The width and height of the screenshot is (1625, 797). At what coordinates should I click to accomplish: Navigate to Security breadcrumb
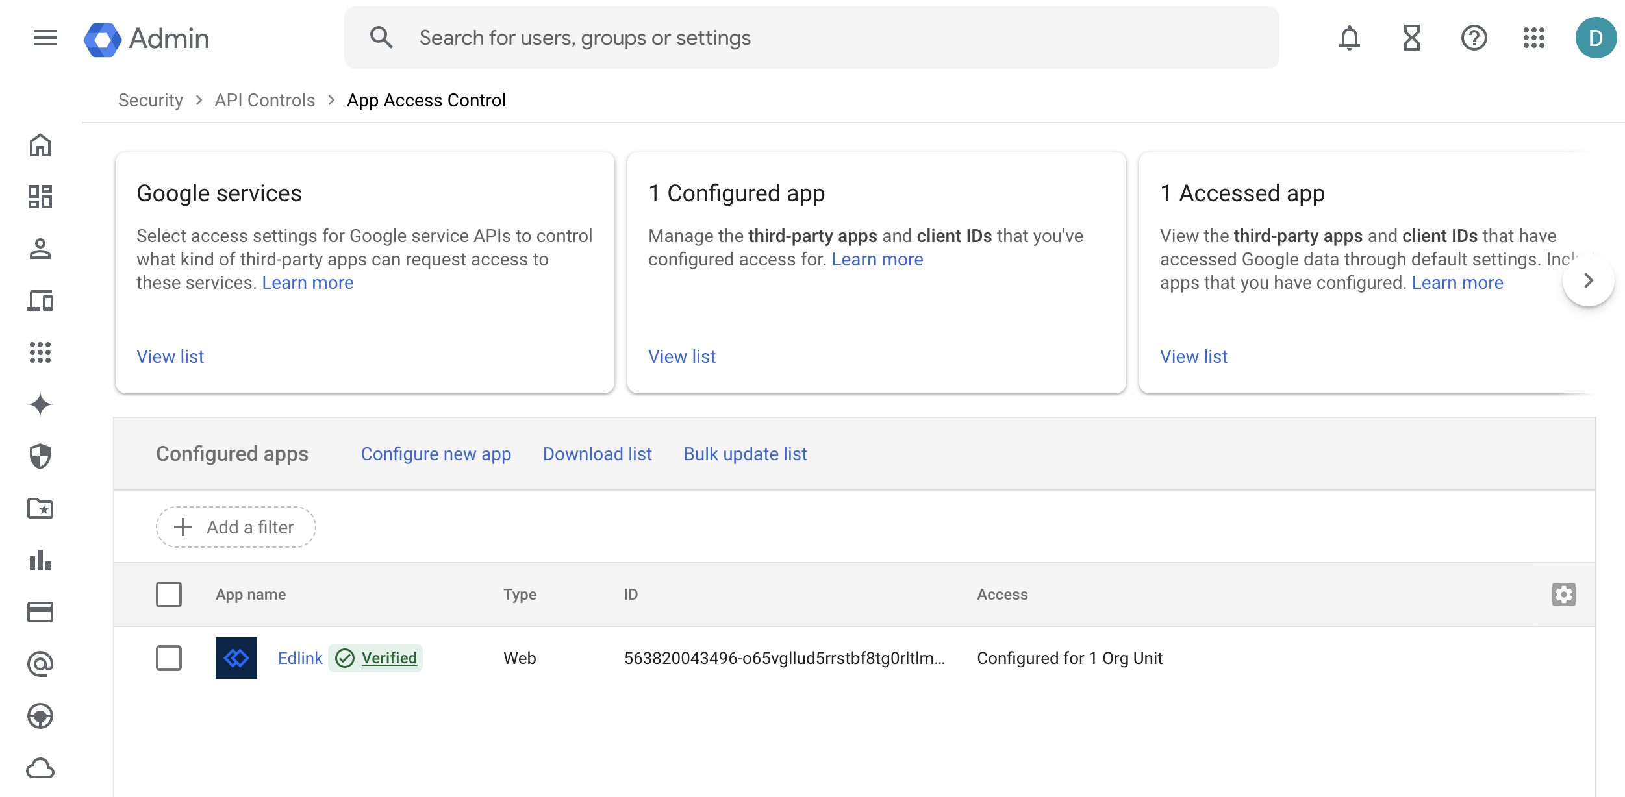[151, 100]
